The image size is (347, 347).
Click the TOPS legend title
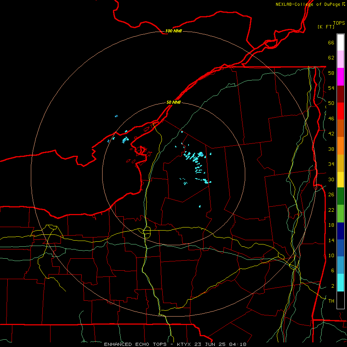(x=339, y=23)
